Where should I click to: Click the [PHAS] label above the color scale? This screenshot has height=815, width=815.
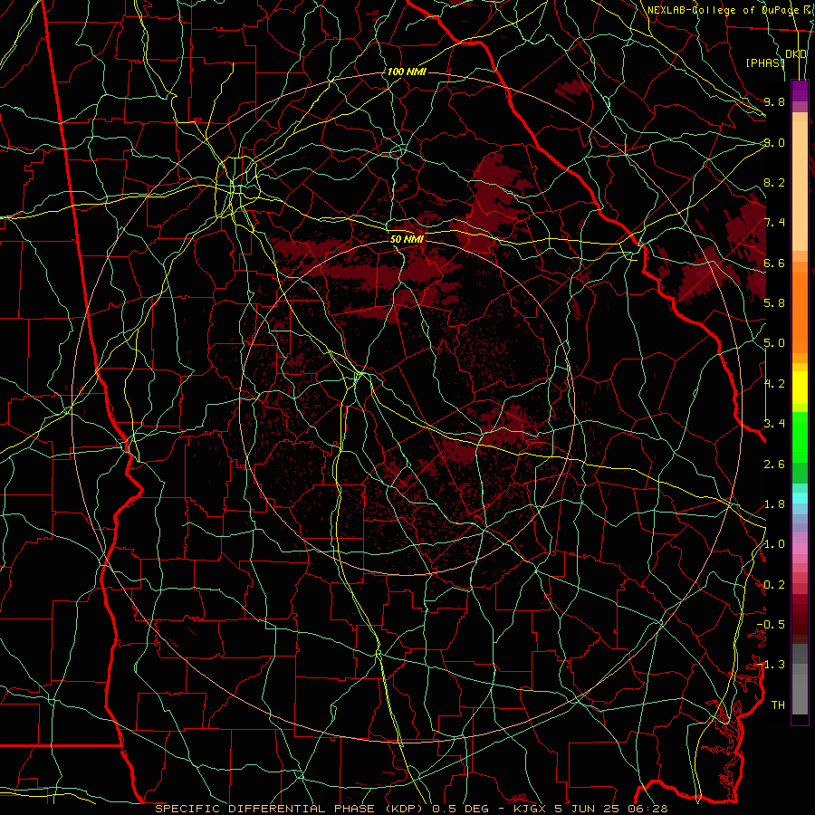765,62
